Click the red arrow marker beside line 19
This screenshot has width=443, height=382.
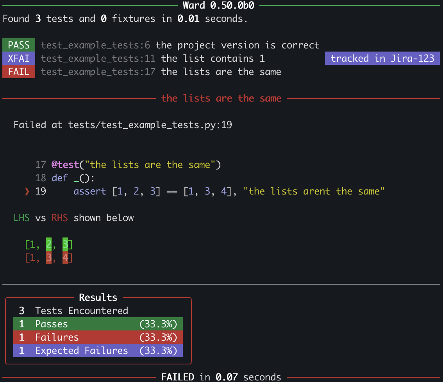[27, 191]
